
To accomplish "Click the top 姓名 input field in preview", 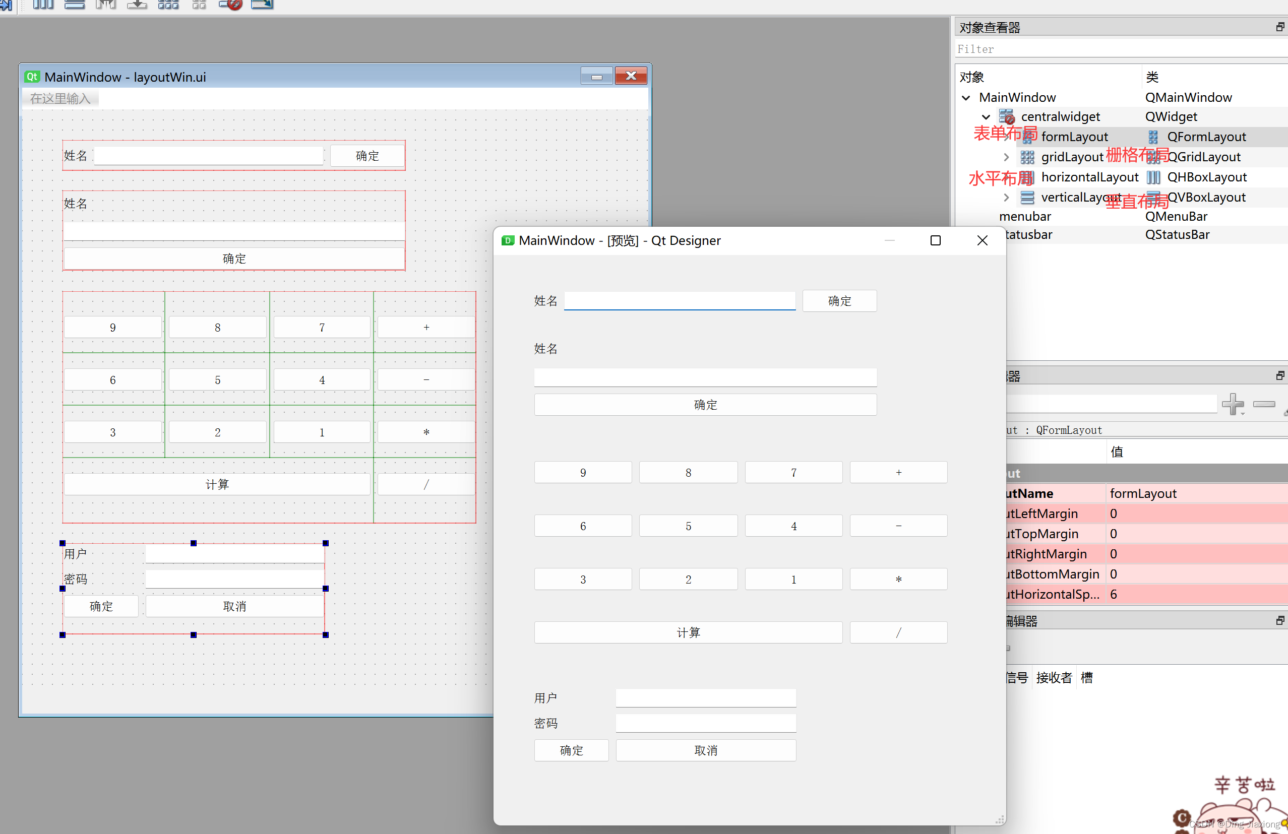I will (680, 301).
